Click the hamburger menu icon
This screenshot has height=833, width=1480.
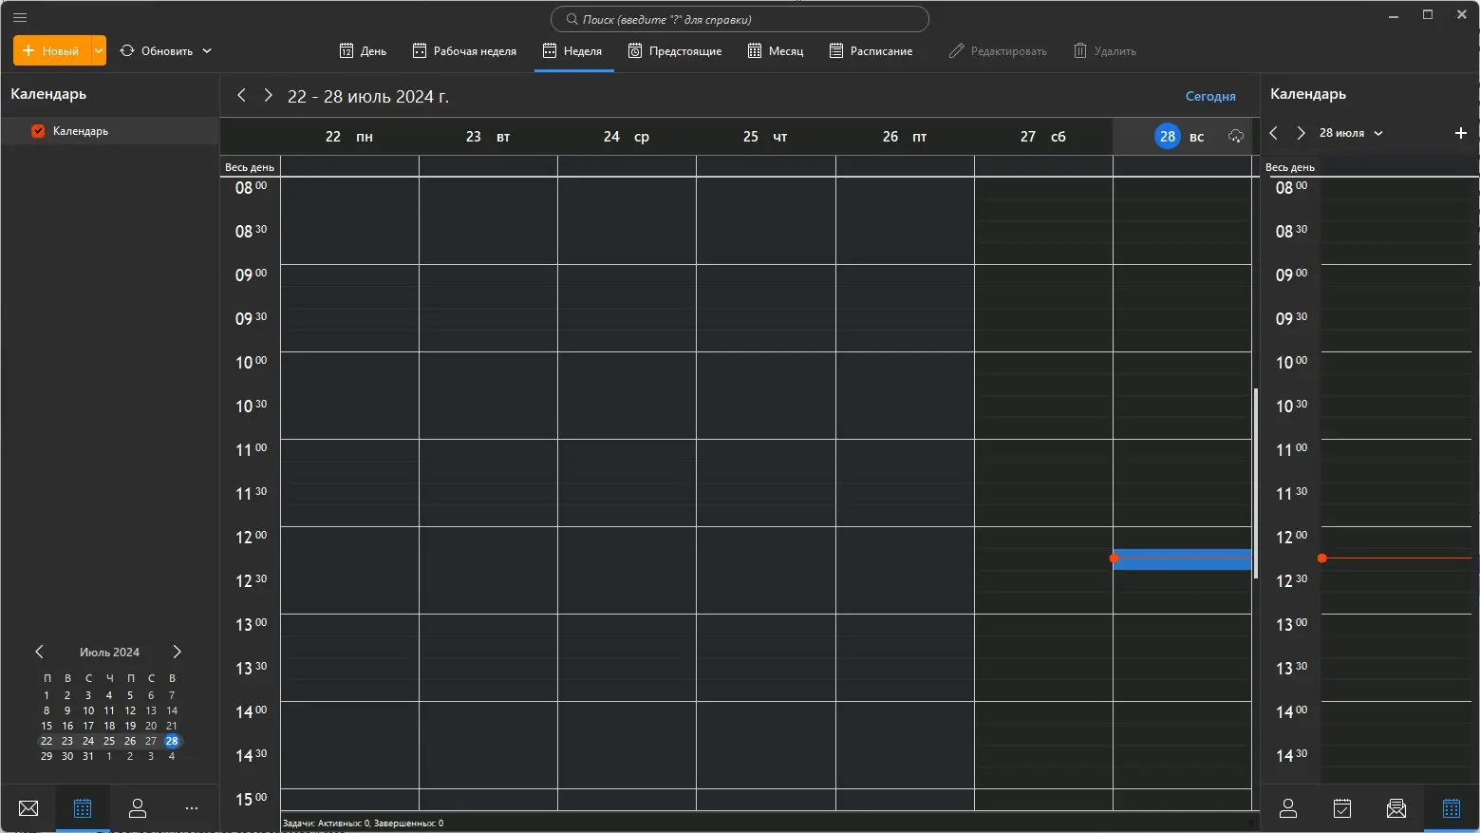click(x=20, y=17)
